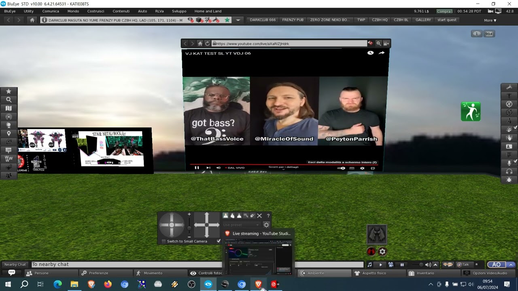518x291 pixels.
Task: Teleport to DARKCLUB 666 favorite
Action: tap(263, 20)
